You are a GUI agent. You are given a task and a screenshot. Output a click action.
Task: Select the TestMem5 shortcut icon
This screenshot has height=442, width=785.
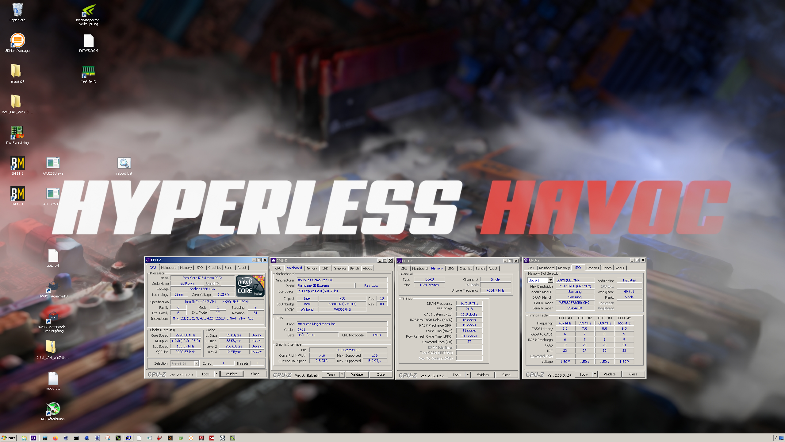(x=88, y=74)
